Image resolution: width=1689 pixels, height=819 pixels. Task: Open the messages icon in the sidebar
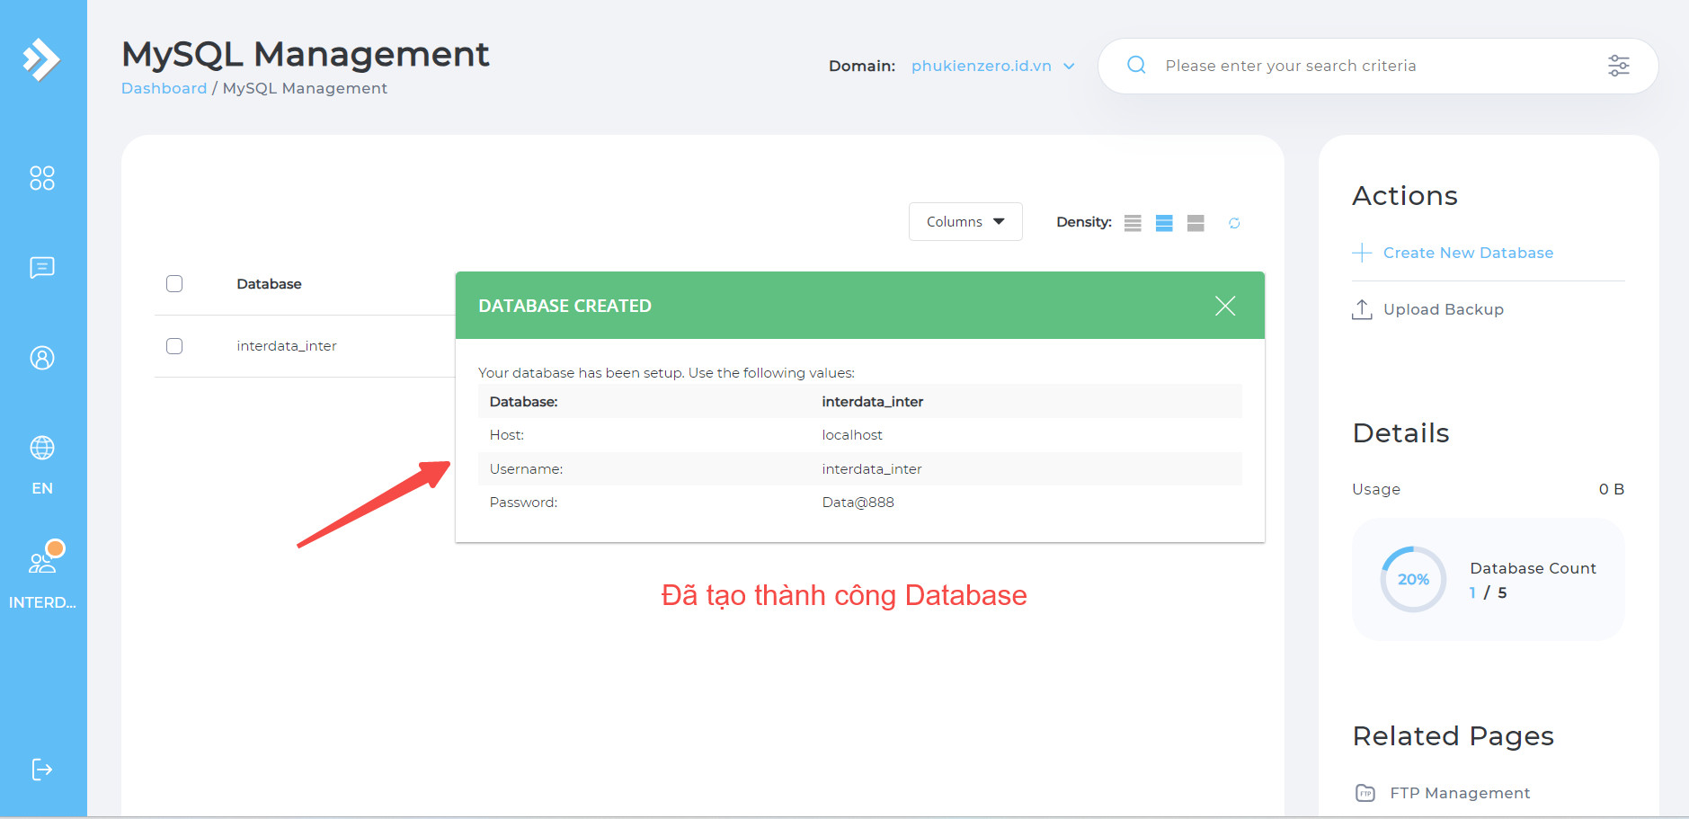[x=42, y=268]
